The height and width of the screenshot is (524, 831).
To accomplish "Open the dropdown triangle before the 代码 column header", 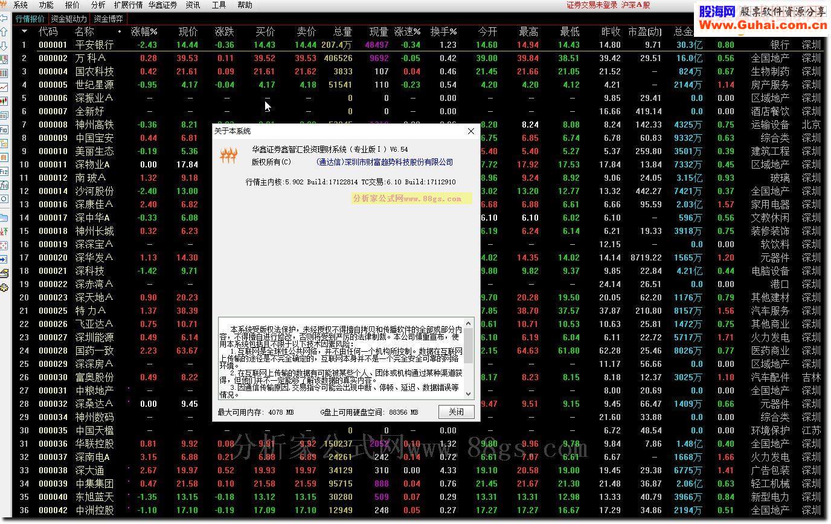I will (25, 31).
